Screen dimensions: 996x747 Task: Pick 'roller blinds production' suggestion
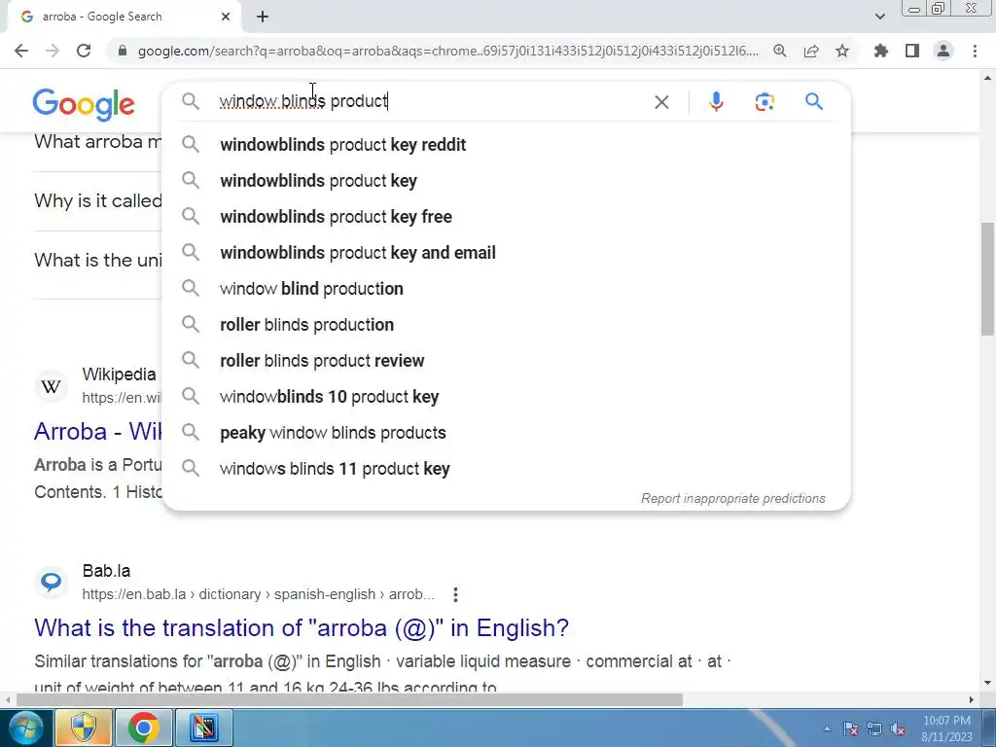pos(506,325)
